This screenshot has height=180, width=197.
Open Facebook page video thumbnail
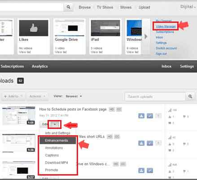coord(19,116)
